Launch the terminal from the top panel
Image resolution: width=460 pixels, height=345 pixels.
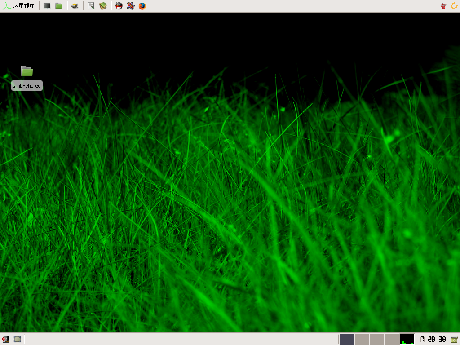coord(47,6)
